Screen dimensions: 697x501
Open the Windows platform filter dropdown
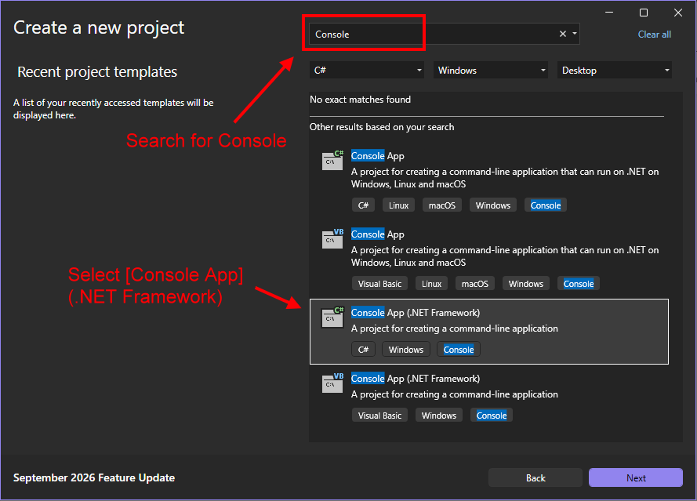pos(491,71)
